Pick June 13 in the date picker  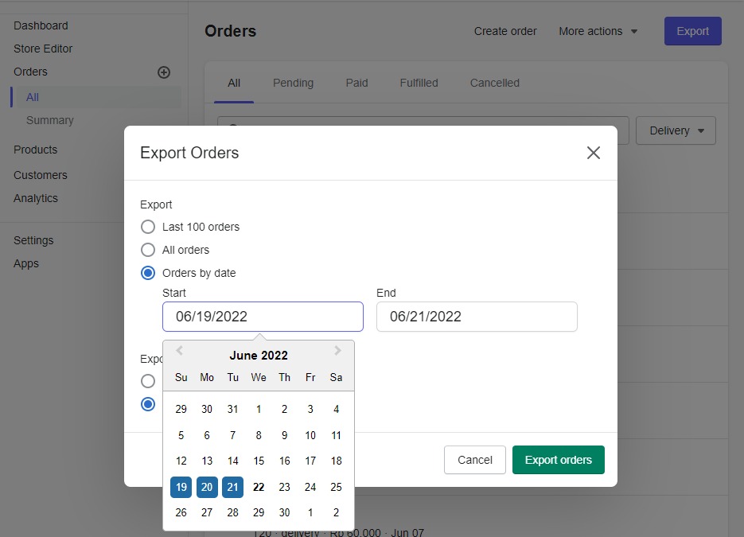(x=207, y=461)
